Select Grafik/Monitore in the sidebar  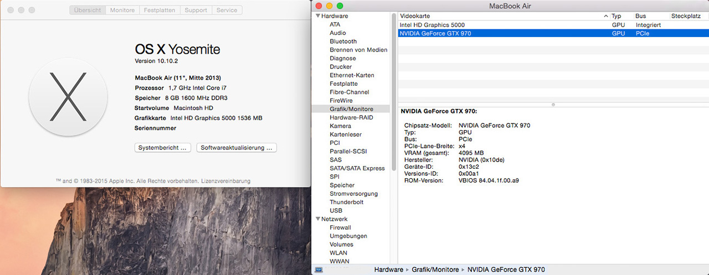(351, 109)
